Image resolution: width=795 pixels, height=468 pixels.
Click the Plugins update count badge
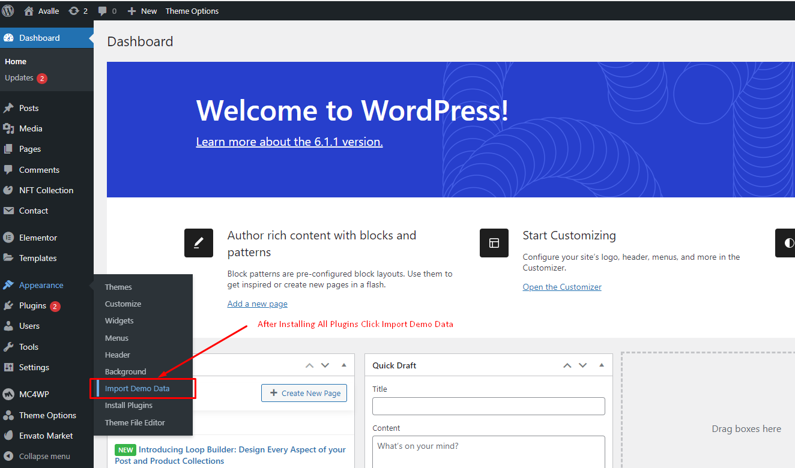click(x=55, y=306)
